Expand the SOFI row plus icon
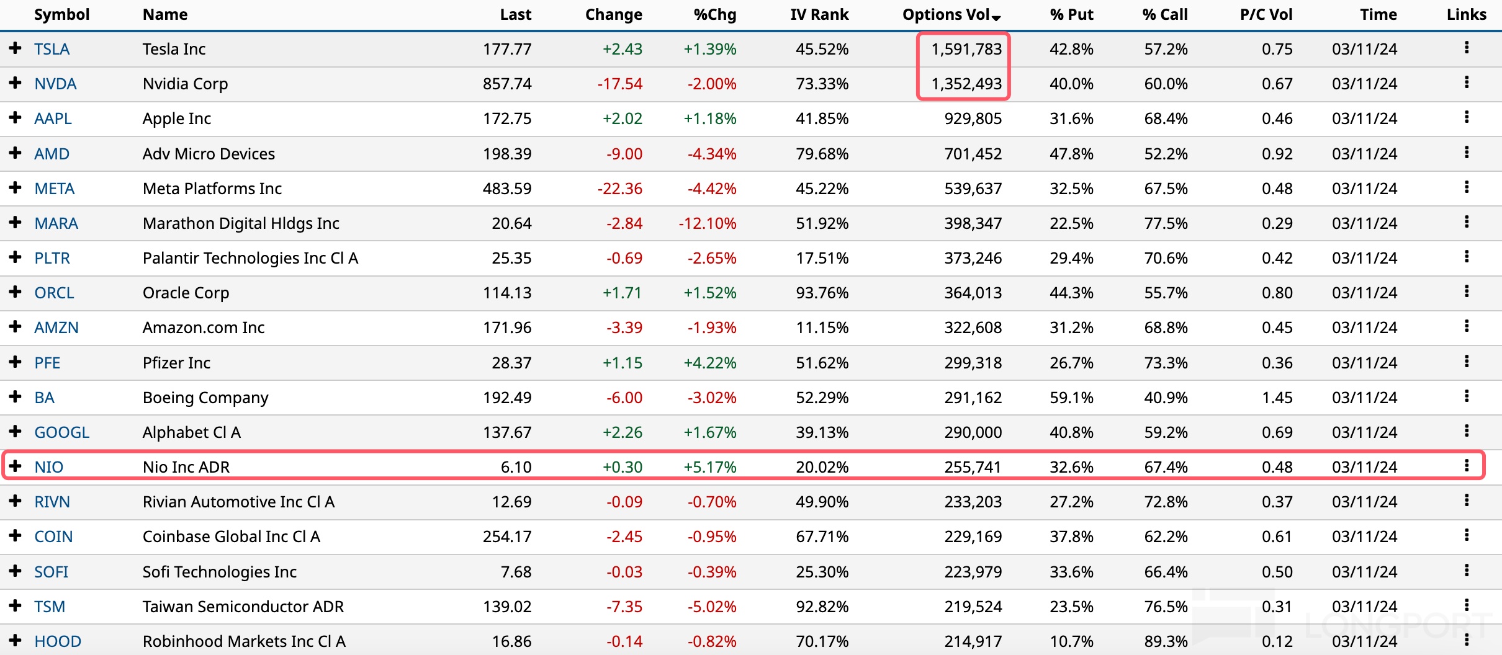1502x655 pixels. coord(16,571)
